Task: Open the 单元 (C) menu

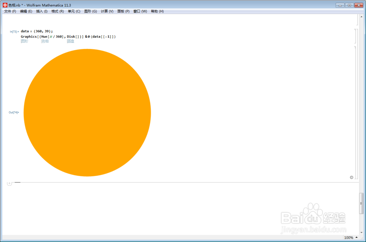Action: point(74,11)
